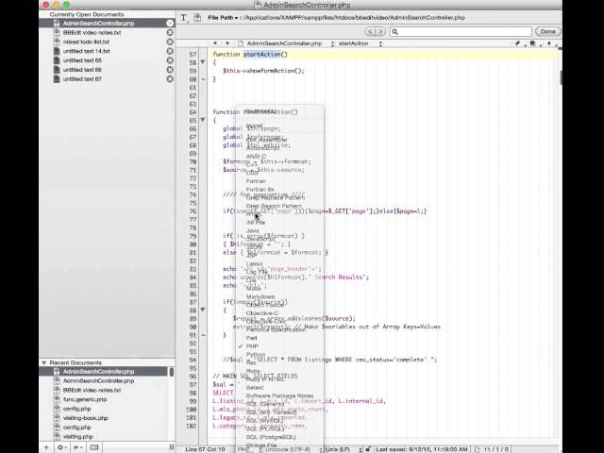The width and height of the screenshot is (604, 453).
Task: Select mixed todo list.txt in open documents
Action: (86, 42)
